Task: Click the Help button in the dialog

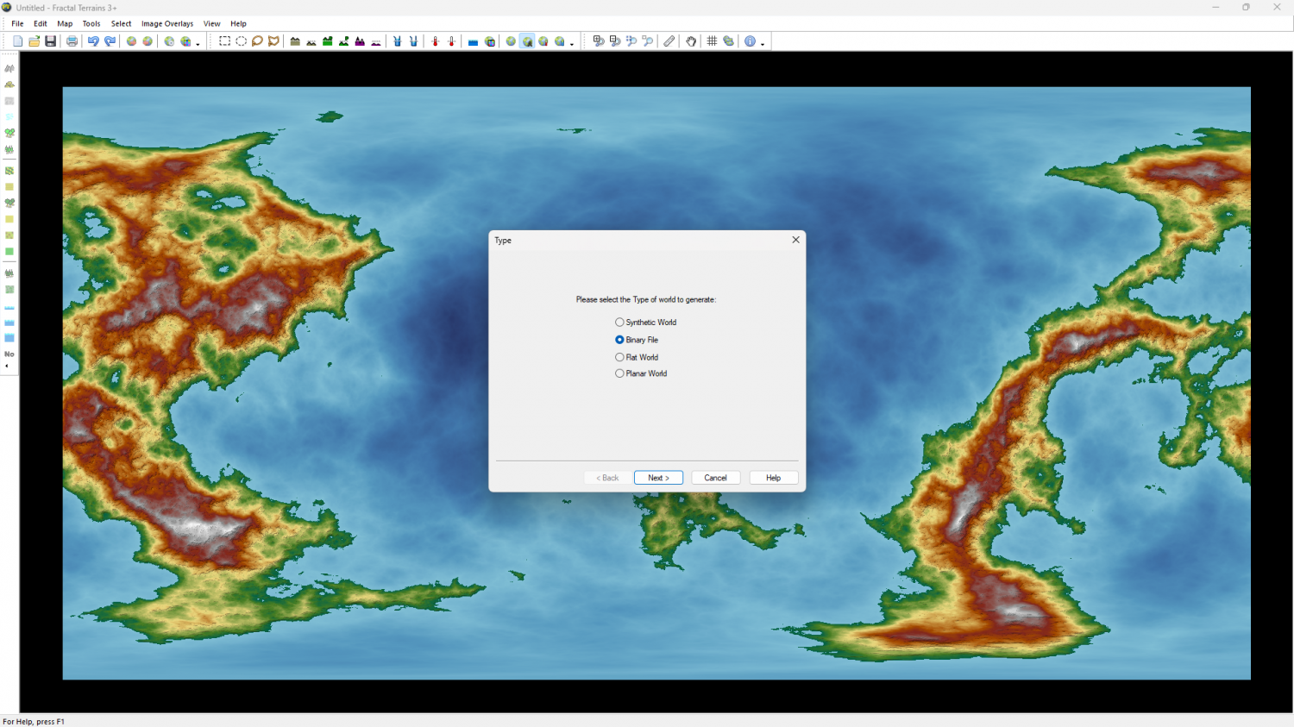Action: pos(773,478)
